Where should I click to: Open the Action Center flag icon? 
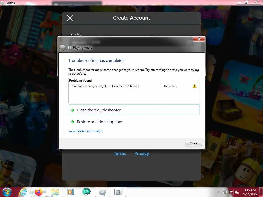coord(231,192)
